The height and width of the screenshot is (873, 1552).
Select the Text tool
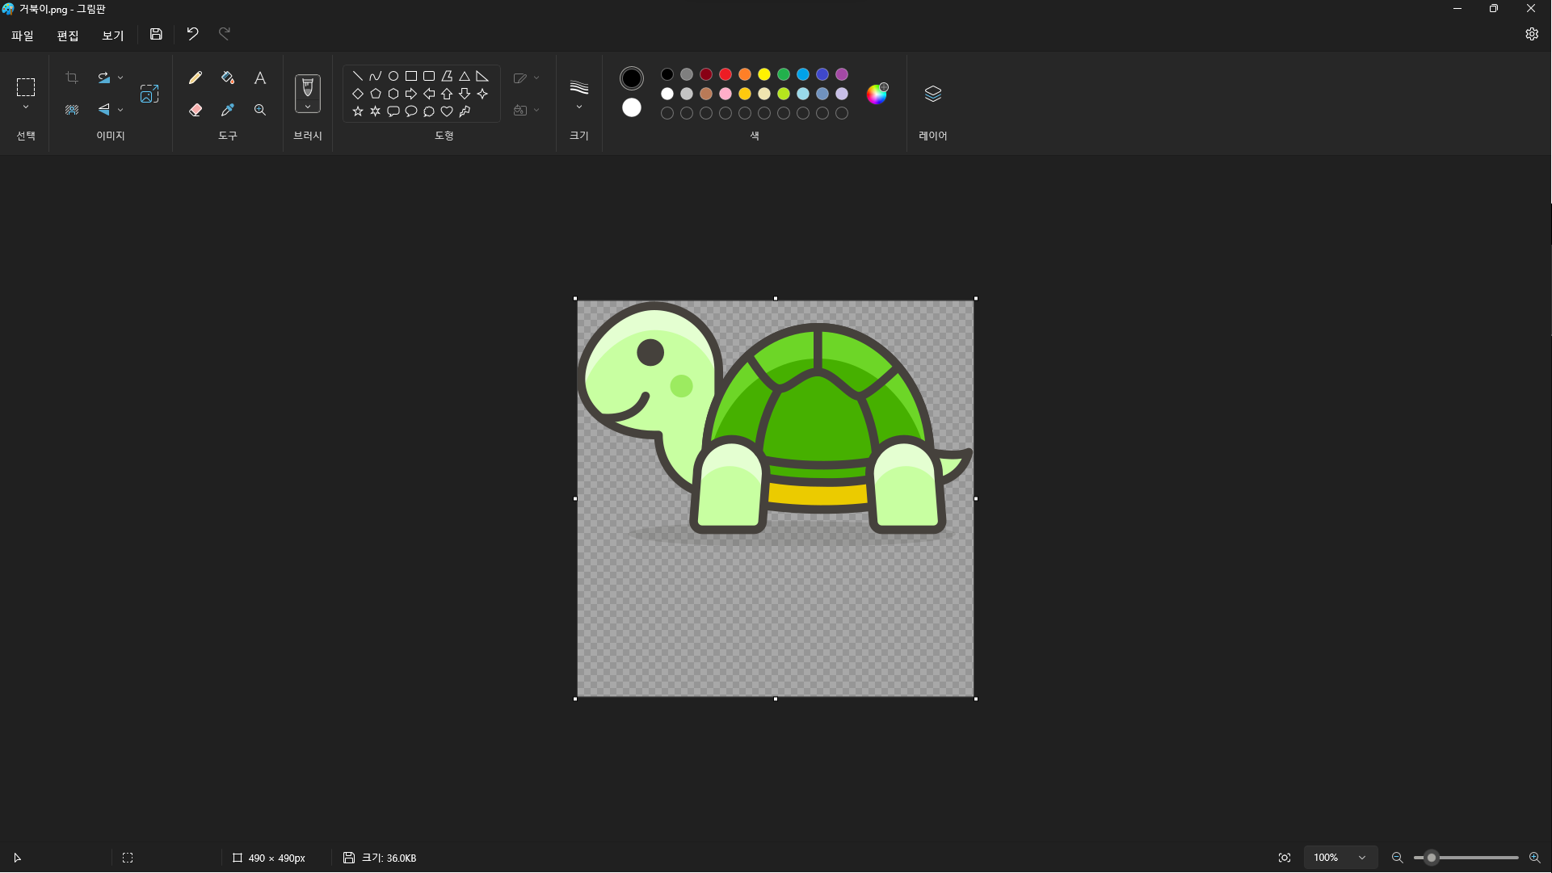click(x=259, y=78)
